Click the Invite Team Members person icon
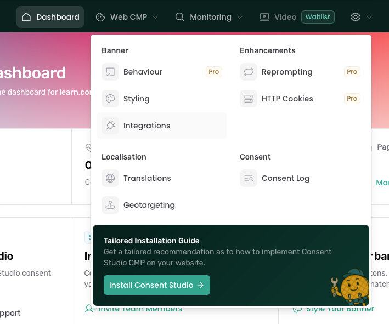The width and height of the screenshot is (389, 324). pos(90,309)
